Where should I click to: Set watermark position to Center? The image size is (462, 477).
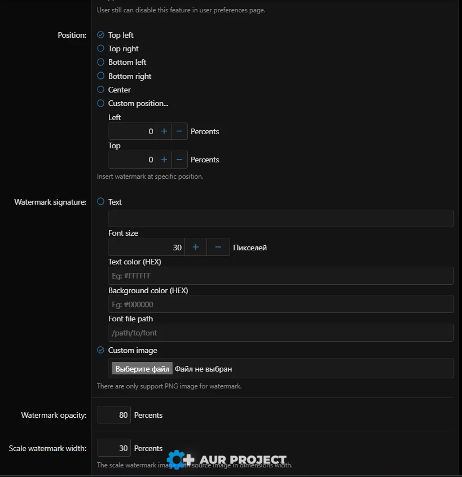coord(101,90)
